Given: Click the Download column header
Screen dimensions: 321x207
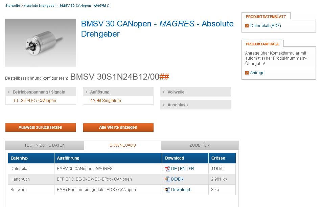Looking at the screenshot, I should tap(185, 158).
